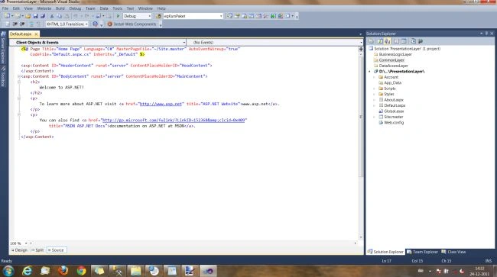Open the File menu
Screen dimensions: 497x277
point(5,8)
